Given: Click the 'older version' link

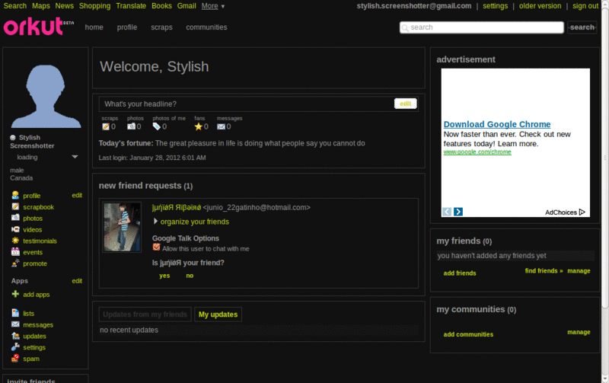Looking at the screenshot, I should click(x=540, y=6).
